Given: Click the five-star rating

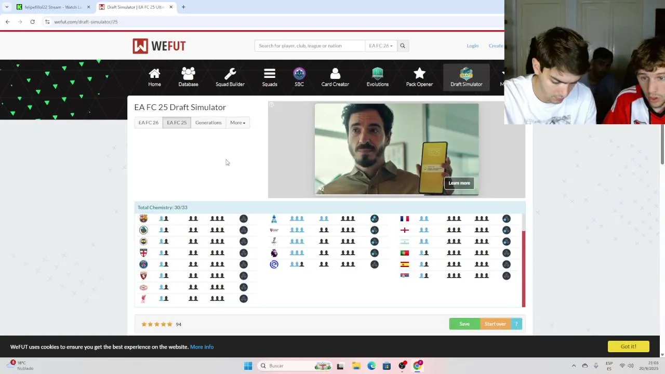Looking at the screenshot, I should (x=157, y=324).
